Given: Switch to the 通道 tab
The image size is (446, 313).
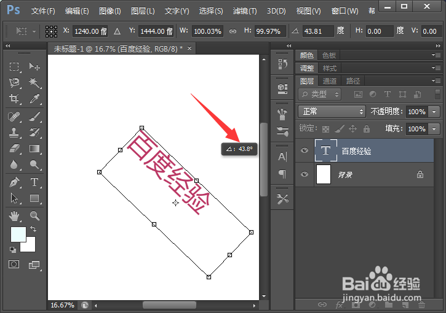Looking at the screenshot, I should [x=330, y=81].
